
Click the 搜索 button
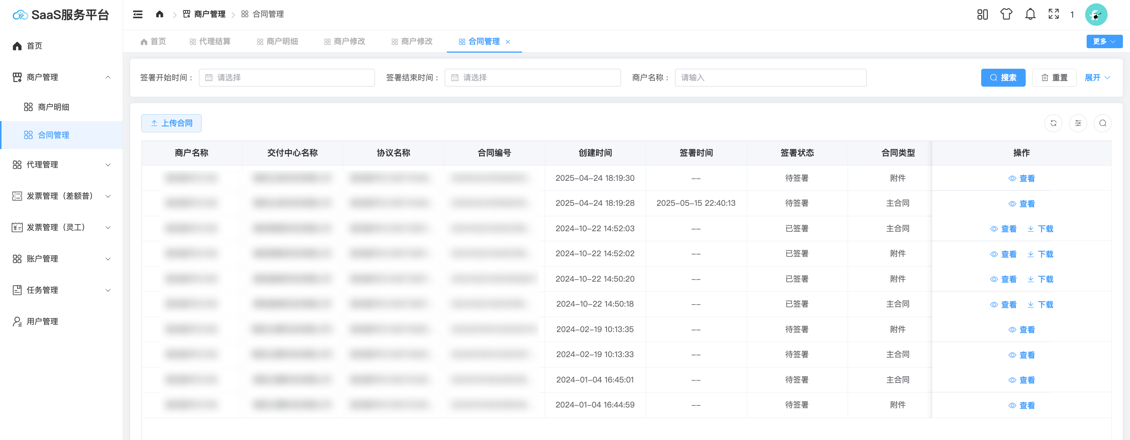[1003, 78]
